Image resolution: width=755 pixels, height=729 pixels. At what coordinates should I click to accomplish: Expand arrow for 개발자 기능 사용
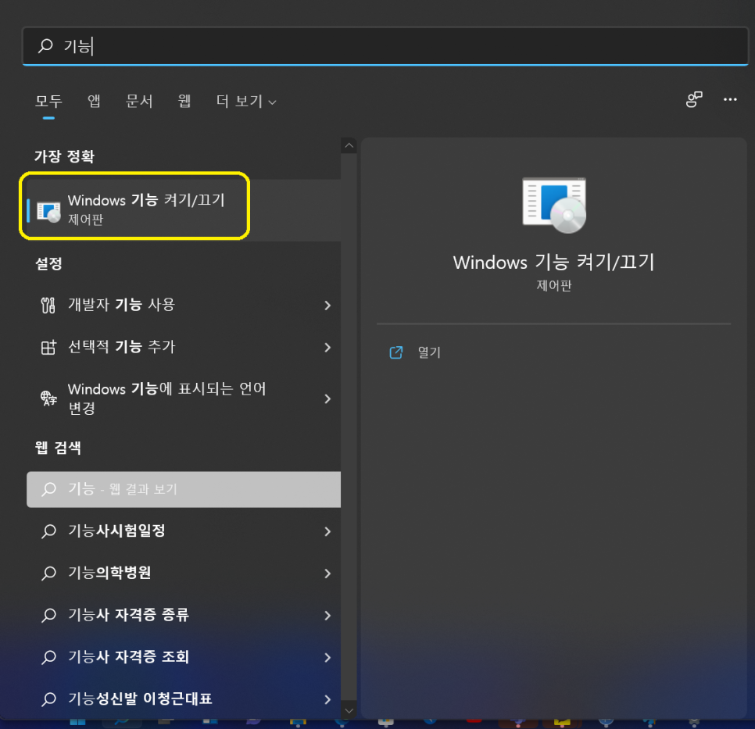327,306
